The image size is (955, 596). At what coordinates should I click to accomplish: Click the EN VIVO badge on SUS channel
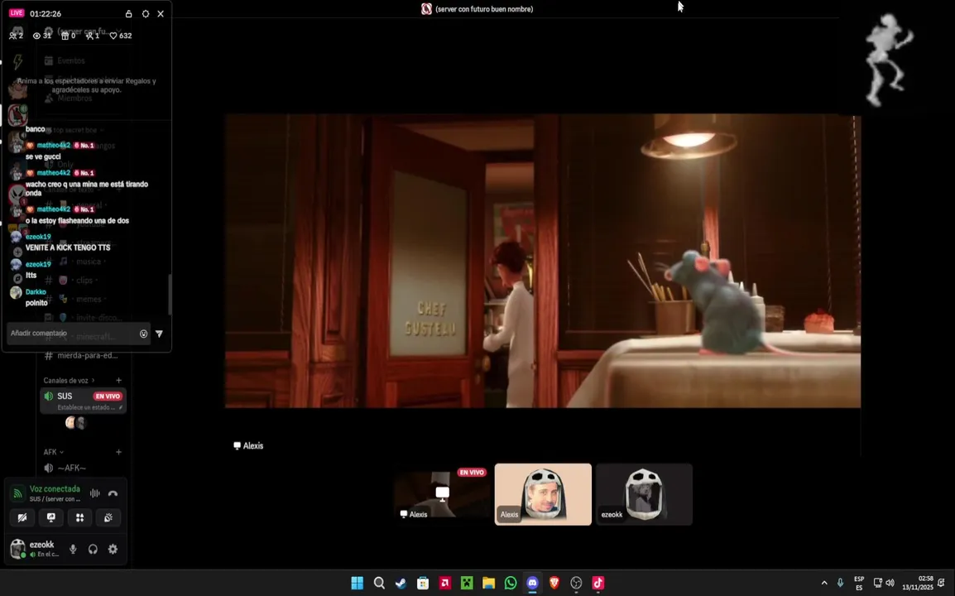point(108,397)
